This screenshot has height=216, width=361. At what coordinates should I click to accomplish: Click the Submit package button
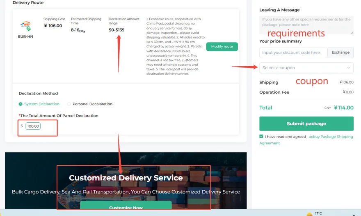point(306,124)
